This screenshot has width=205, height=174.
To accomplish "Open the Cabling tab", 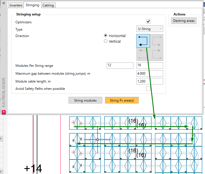I will [48, 5].
